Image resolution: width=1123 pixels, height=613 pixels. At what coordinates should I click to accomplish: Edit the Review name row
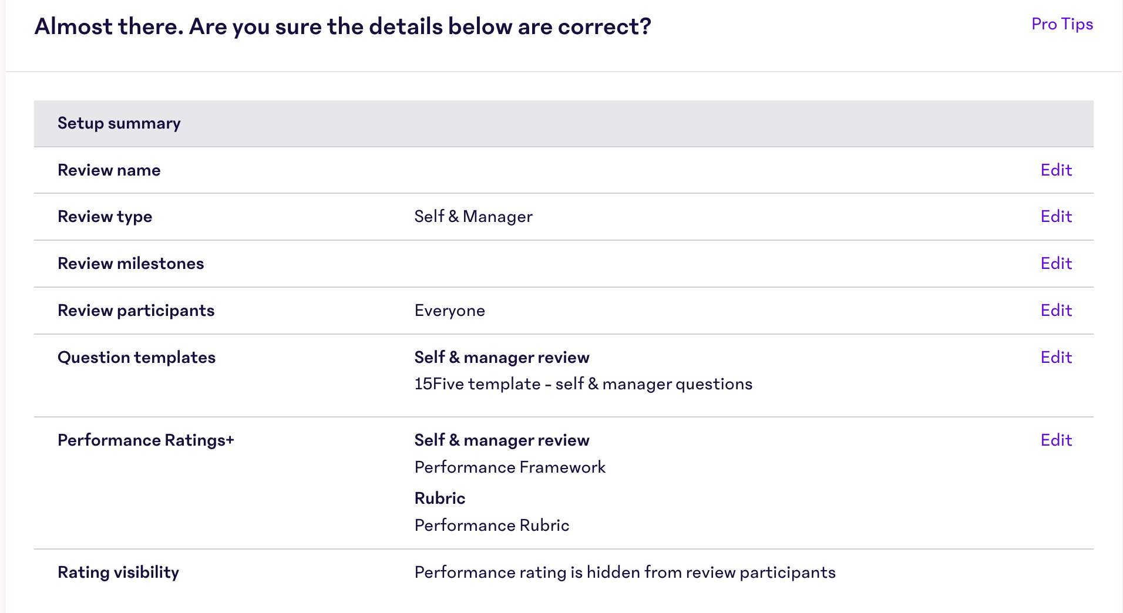tap(1056, 170)
